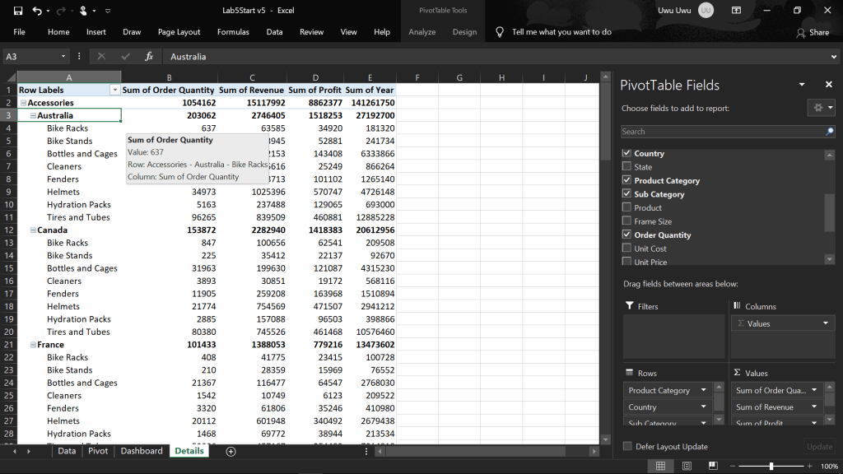This screenshot has height=474, width=843.
Task: Switch to Page Break Preview view
Action: click(713, 466)
